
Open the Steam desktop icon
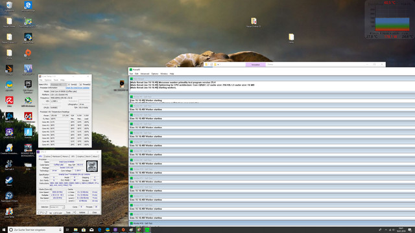[x=9, y=181]
